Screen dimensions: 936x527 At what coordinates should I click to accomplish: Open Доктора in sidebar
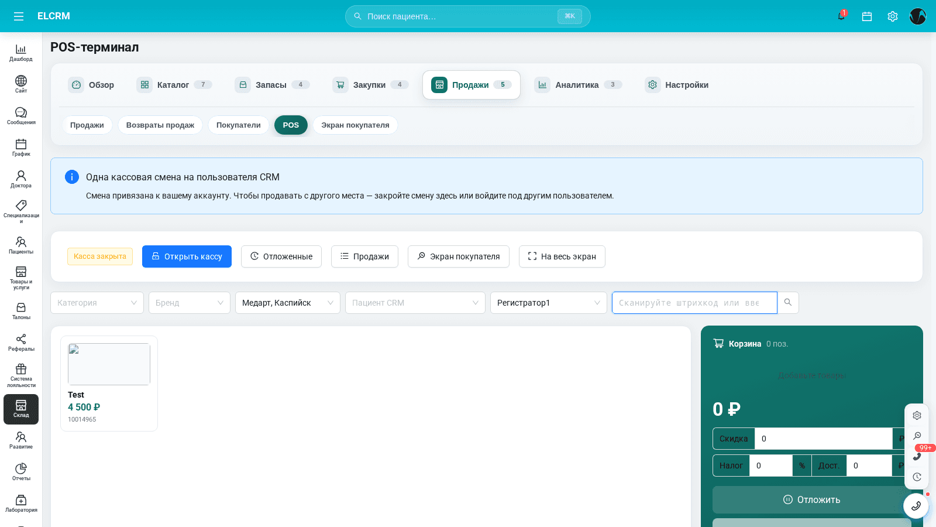pyautogui.click(x=21, y=179)
